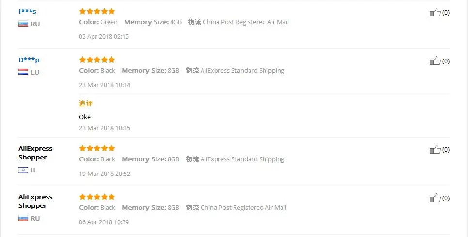Click the five-star rating on I***s review

tap(97, 11)
